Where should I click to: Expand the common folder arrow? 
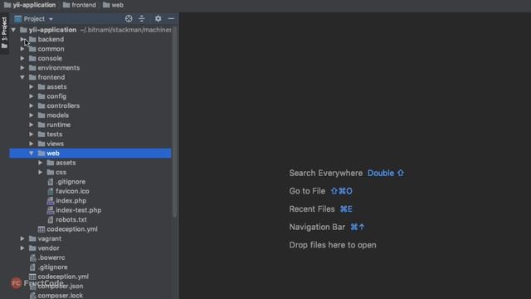(22, 49)
